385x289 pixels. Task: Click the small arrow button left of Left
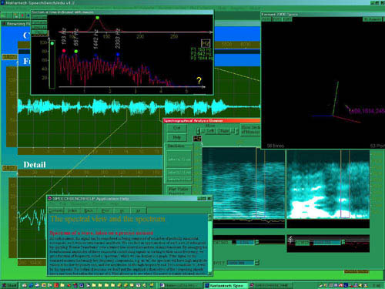198,131
